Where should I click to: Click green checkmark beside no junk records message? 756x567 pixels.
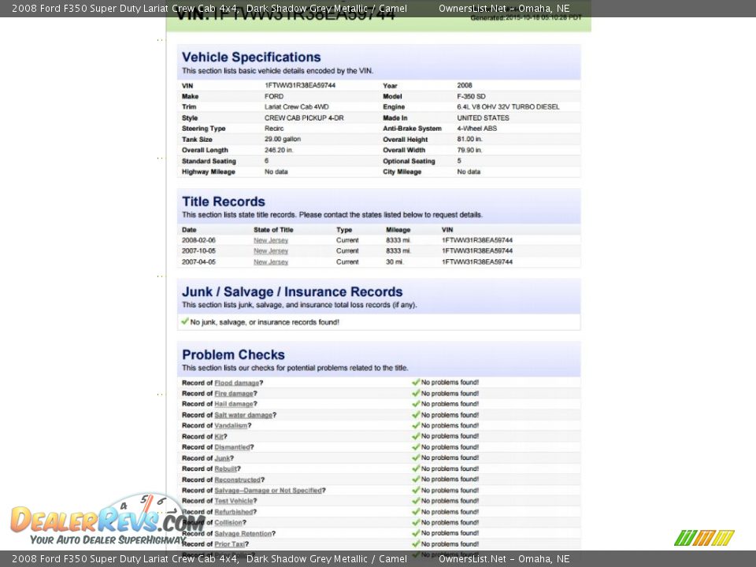point(185,321)
